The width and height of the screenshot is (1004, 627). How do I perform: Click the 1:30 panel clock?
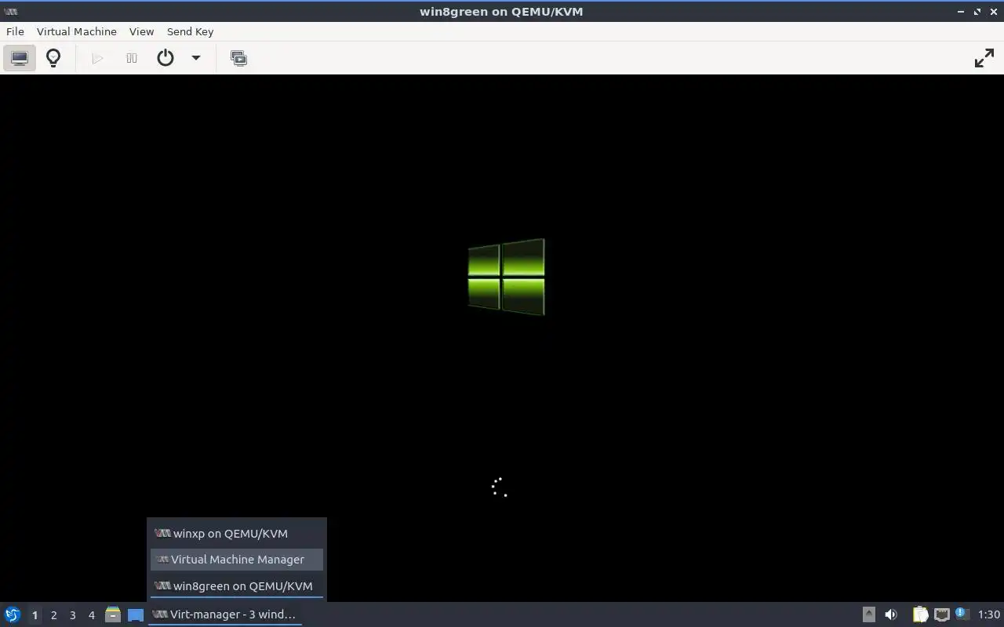click(x=989, y=614)
